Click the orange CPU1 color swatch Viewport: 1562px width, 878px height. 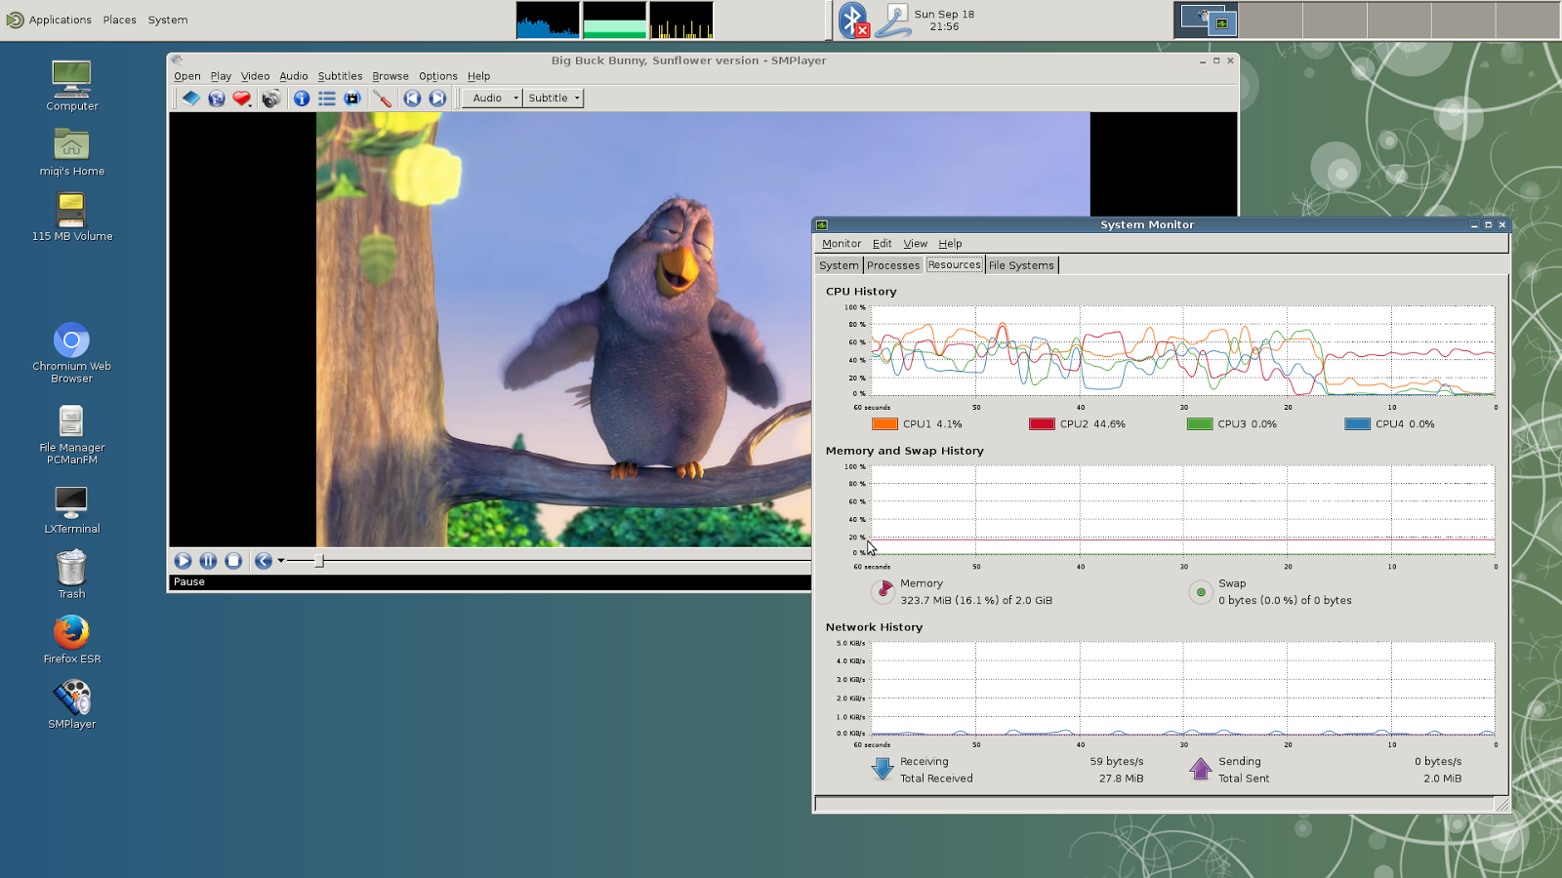point(884,424)
